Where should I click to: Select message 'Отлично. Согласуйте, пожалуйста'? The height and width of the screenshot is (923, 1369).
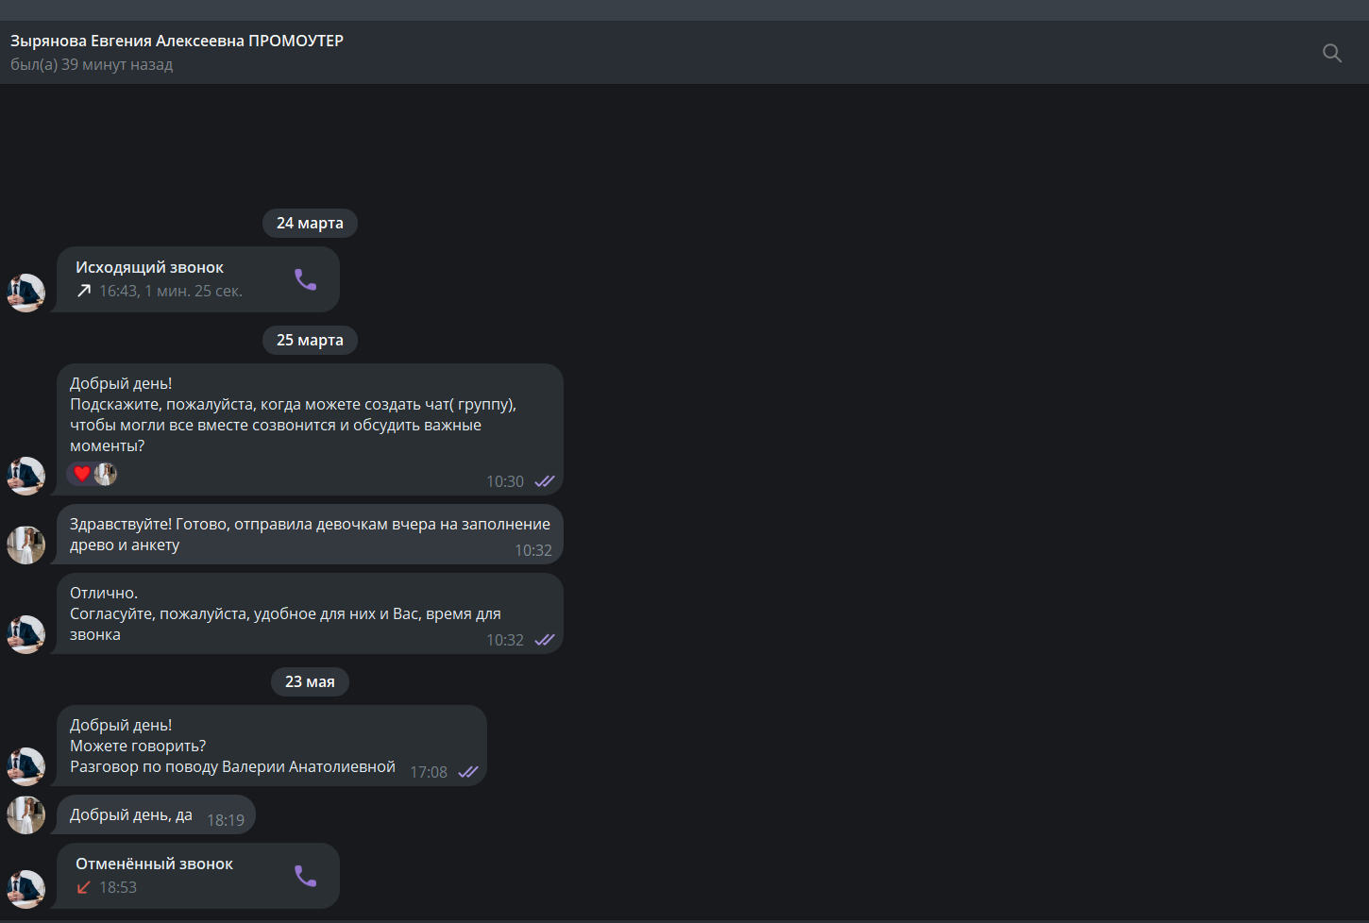pyautogui.click(x=310, y=613)
